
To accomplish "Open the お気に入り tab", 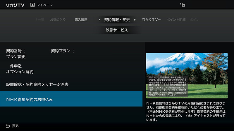I will pyautogui.click(x=58, y=20).
